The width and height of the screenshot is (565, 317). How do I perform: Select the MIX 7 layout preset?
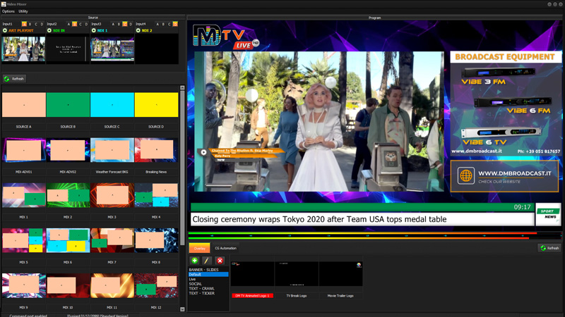pos(112,240)
